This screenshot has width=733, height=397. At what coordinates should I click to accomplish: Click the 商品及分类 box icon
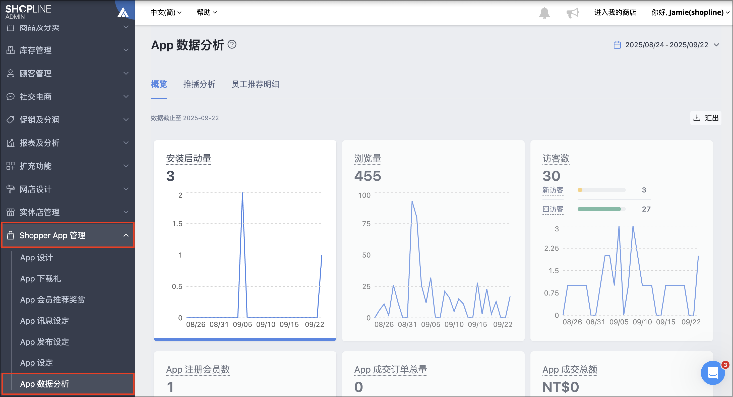[x=11, y=28]
